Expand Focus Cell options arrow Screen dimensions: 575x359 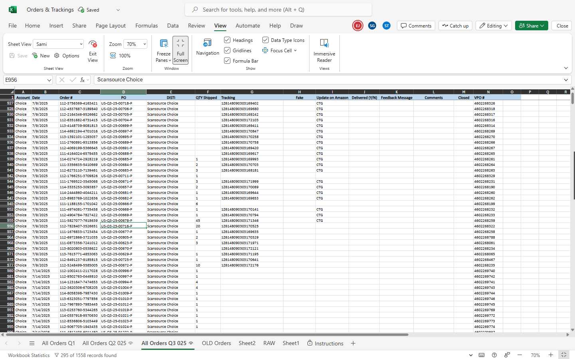click(x=295, y=51)
